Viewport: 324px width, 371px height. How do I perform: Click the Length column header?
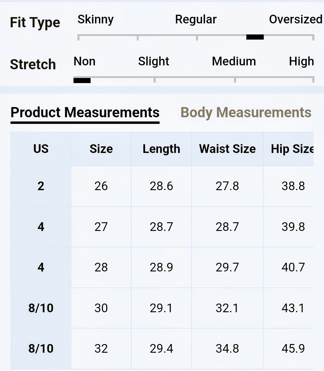click(161, 149)
